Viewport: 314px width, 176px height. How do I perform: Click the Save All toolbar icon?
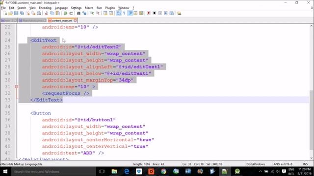coord(22,13)
